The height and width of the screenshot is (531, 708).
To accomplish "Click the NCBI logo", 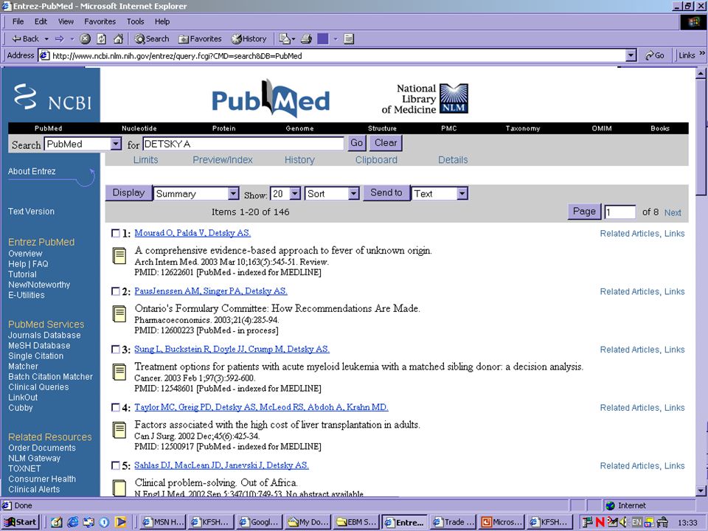I will pyautogui.click(x=53, y=96).
